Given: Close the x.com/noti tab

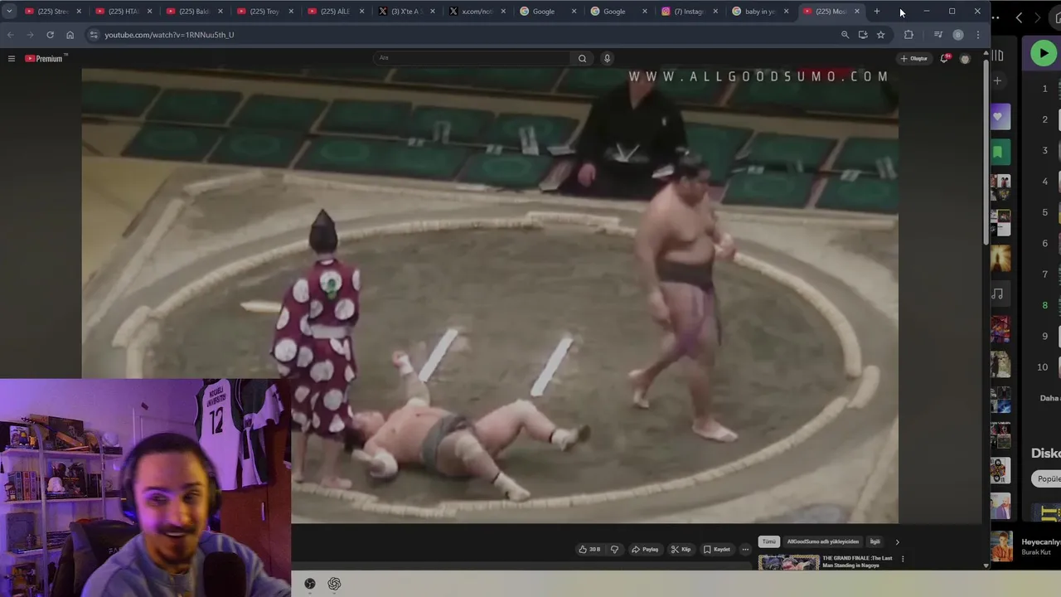Looking at the screenshot, I should tap(503, 12).
